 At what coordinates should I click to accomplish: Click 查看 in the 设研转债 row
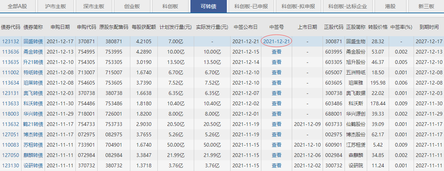click(x=276, y=165)
